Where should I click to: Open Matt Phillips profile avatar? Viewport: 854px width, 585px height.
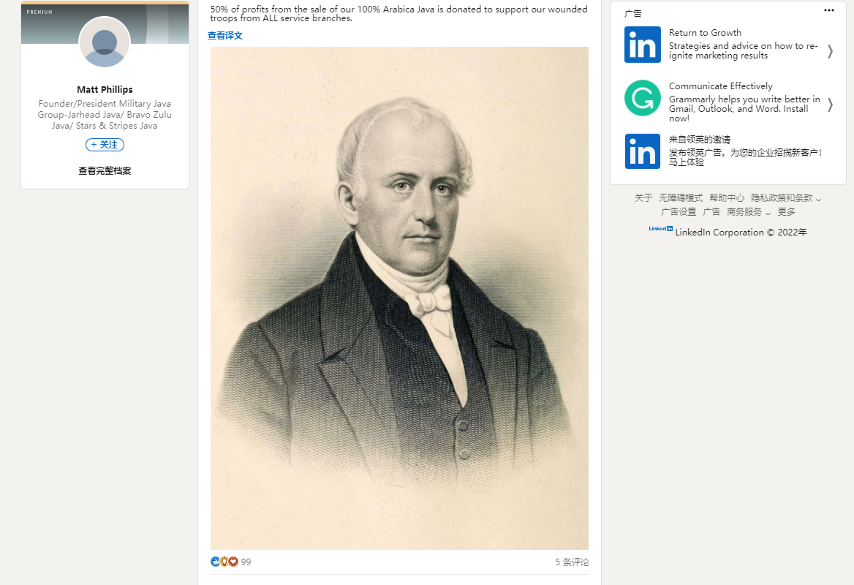[x=105, y=42]
